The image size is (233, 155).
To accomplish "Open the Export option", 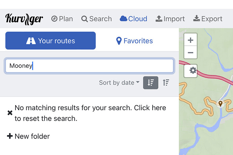I will pos(208,19).
